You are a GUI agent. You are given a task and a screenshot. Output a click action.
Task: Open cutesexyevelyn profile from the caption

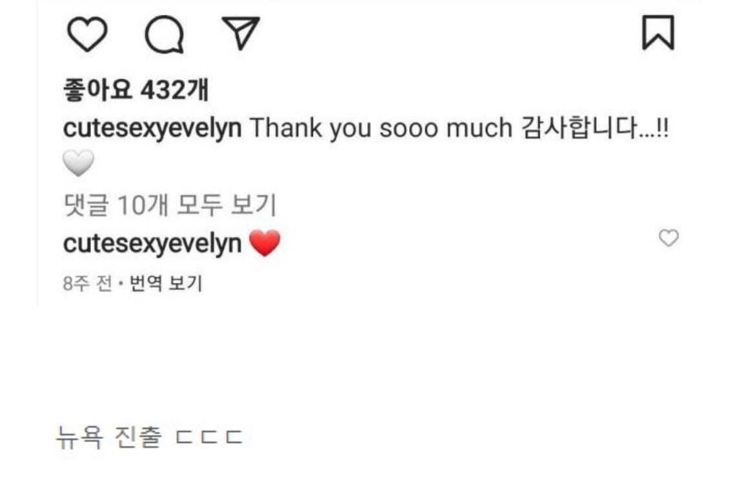(x=152, y=128)
